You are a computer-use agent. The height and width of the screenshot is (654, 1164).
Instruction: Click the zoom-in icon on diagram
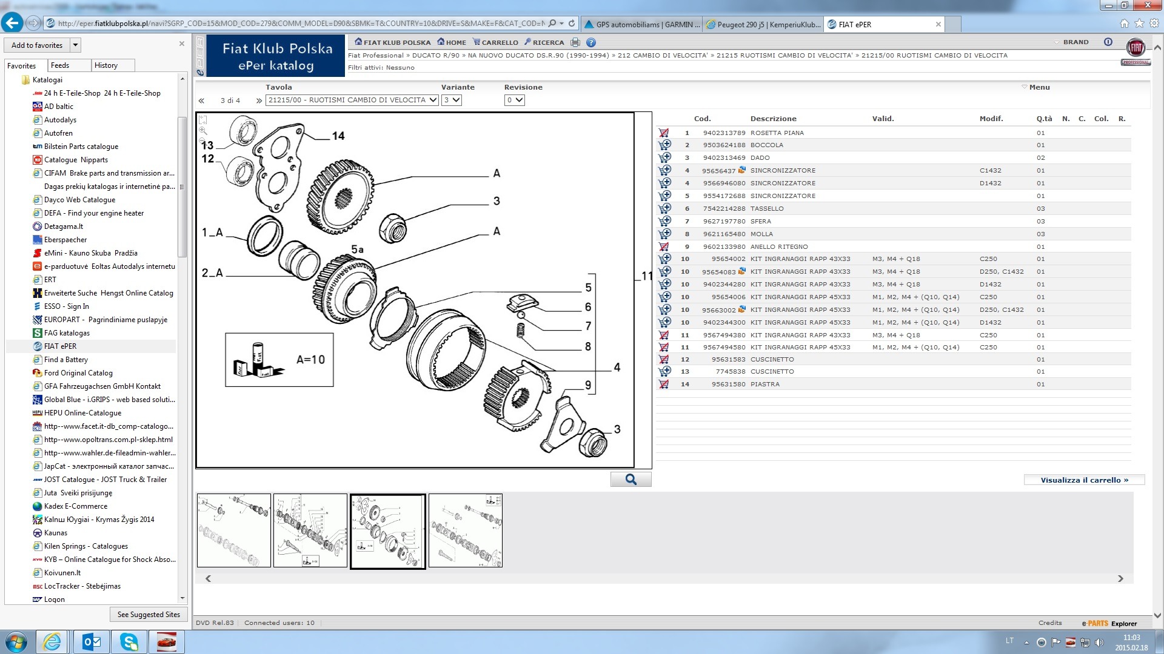point(203,131)
